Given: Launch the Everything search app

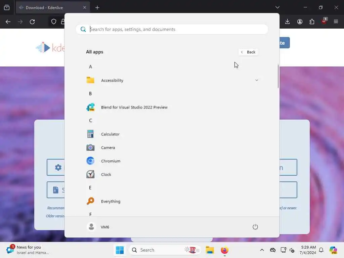Looking at the screenshot, I should (x=172, y=201).
